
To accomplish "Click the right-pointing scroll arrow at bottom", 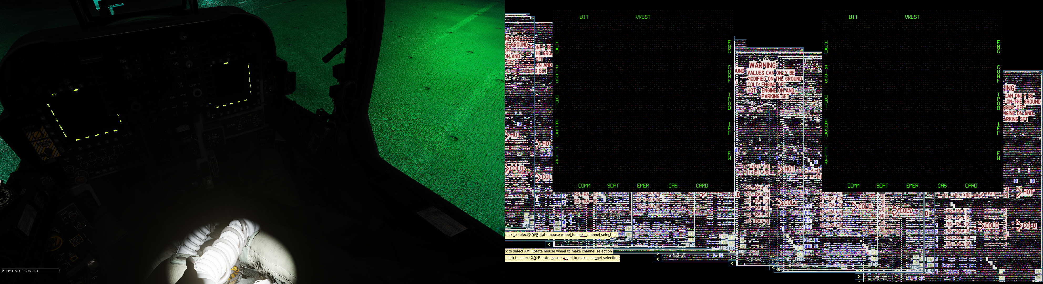I will click(x=859, y=277).
